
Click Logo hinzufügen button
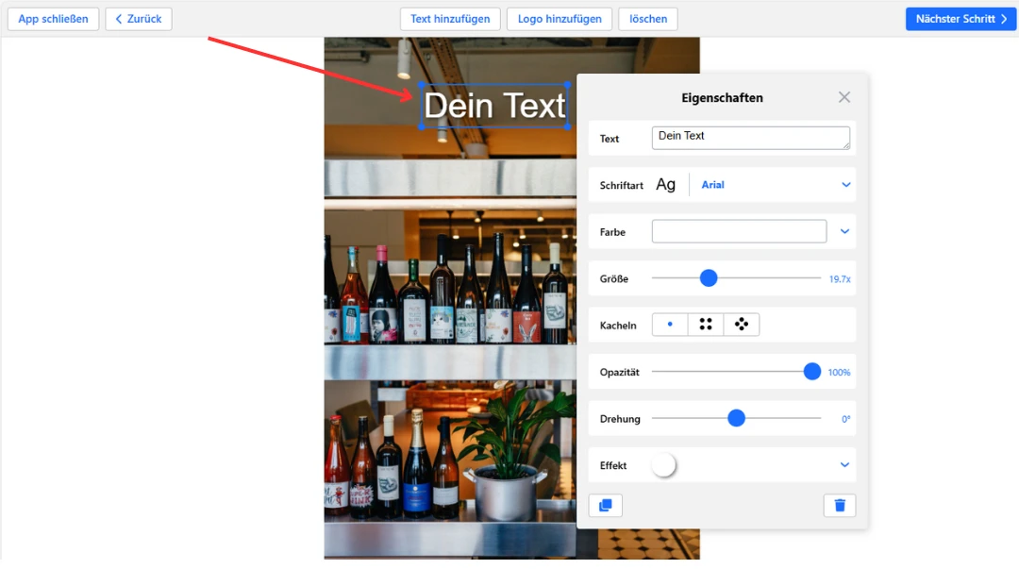(x=560, y=19)
